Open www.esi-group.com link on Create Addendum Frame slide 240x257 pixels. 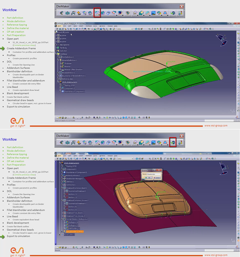(x=216, y=125)
